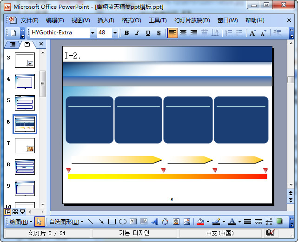Apply the black line color
The height and width of the screenshot is (242, 298).
point(216,222)
